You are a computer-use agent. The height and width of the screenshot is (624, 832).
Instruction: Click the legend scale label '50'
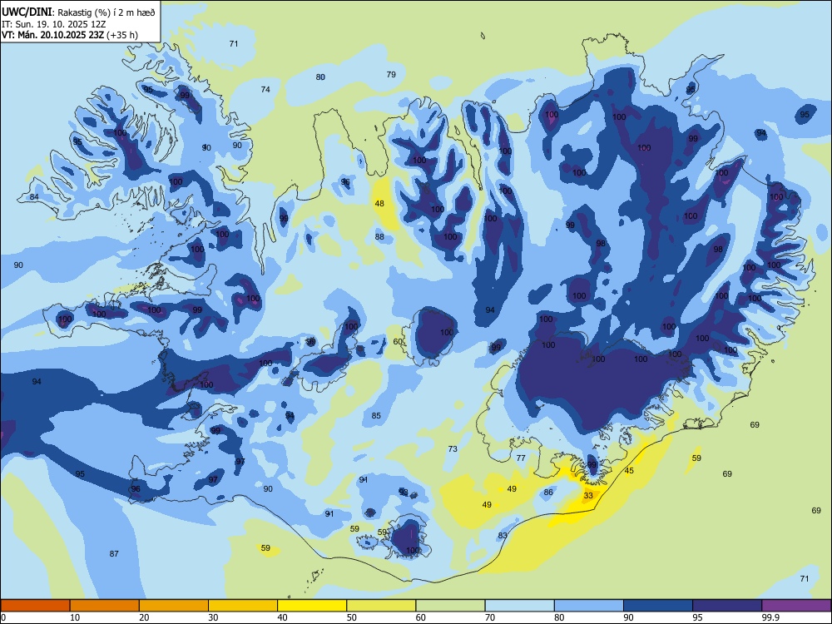(x=352, y=617)
